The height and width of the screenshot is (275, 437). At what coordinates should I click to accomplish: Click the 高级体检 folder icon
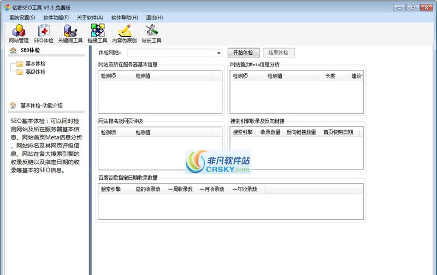coord(20,72)
